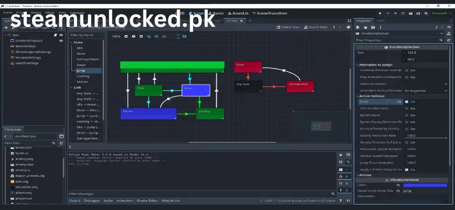Collapse the State group in list
455x210 pixels.
click(72, 43)
